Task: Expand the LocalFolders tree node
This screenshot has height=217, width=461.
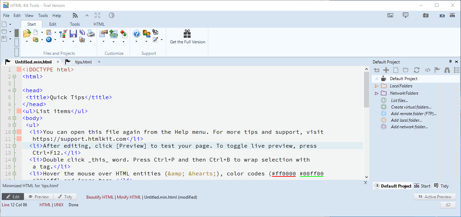Action: coord(377,86)
